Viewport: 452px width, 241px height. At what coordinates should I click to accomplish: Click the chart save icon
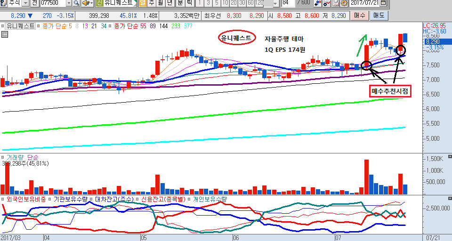(336, 3)
